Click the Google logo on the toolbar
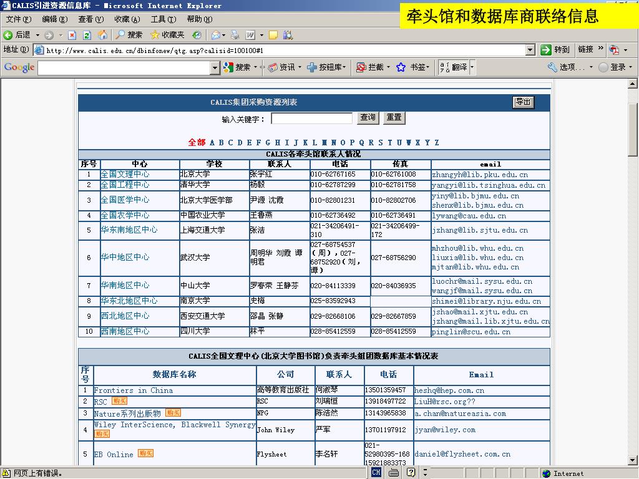 pos(19,67)
